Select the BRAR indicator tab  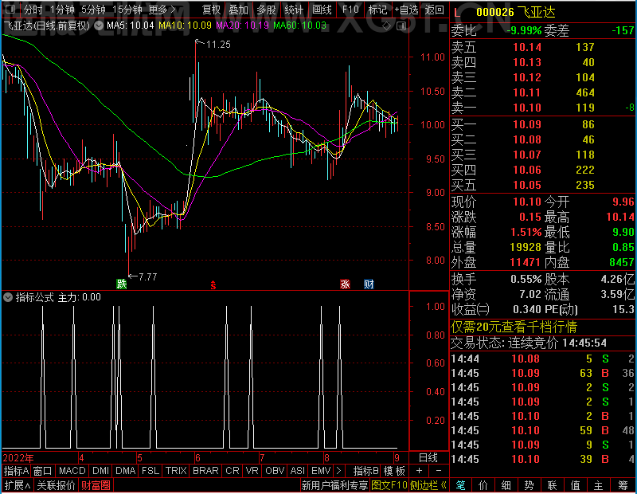click(x=205, y=471)
